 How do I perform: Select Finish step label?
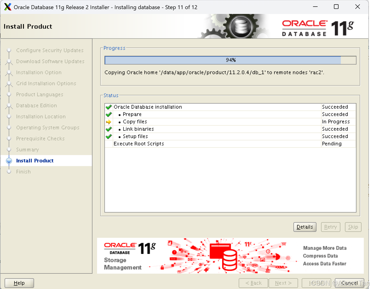[x=23, y=172]
